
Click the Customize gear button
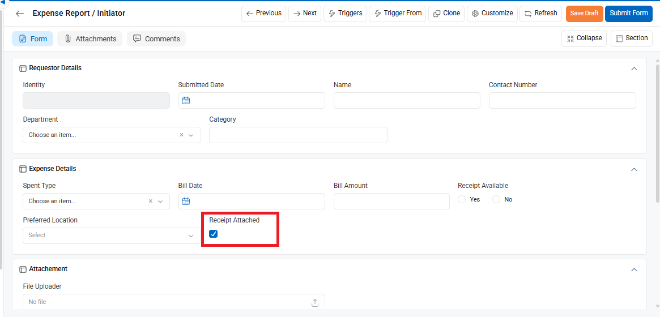(x=492, y=14)
